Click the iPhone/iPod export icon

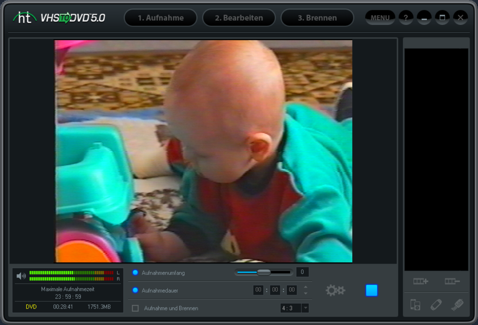[415, 305]
